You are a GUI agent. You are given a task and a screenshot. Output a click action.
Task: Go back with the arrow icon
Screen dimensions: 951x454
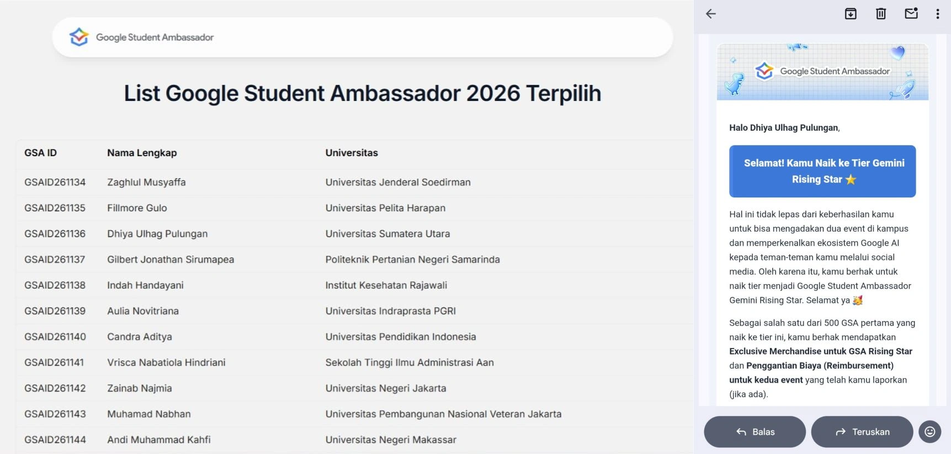pos(711,14)
